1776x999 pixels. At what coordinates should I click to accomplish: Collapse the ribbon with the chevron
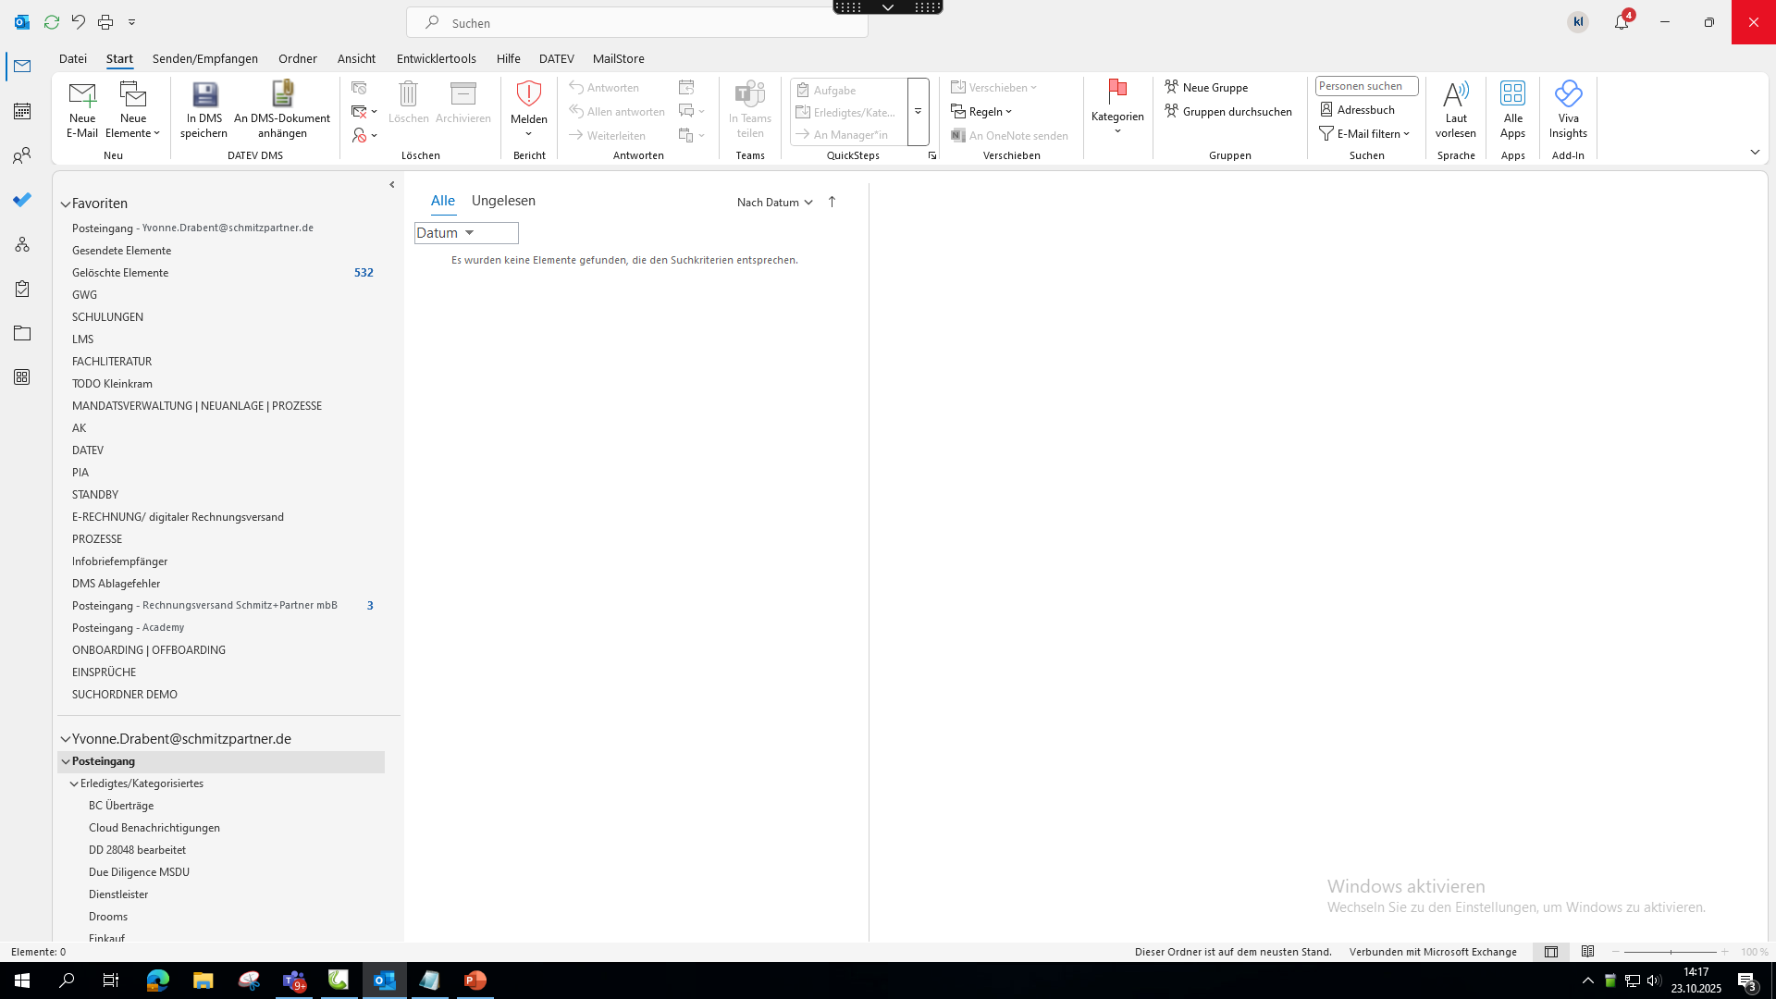(1755, 152)
